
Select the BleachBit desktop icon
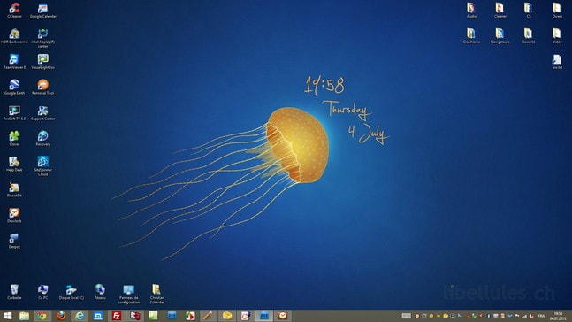click(15, 189)
